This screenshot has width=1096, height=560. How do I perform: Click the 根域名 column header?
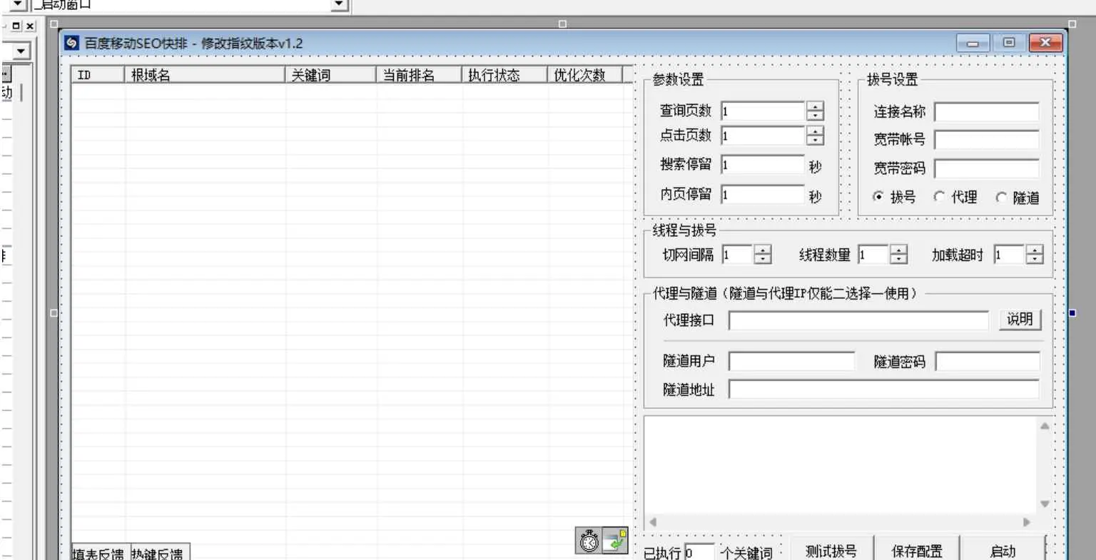[x=205, y=75]
